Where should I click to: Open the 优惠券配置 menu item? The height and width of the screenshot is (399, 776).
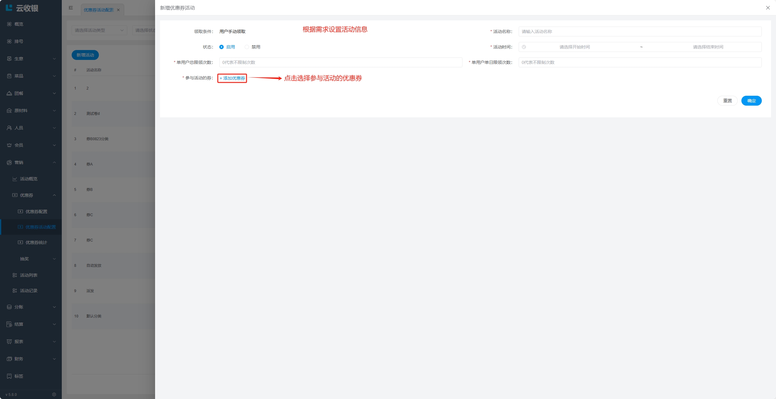(x=36, y=212)
